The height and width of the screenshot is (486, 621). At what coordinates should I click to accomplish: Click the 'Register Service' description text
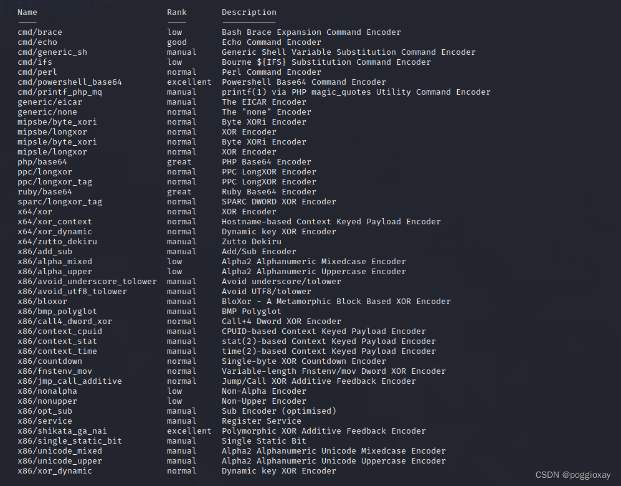pos(262,421)
